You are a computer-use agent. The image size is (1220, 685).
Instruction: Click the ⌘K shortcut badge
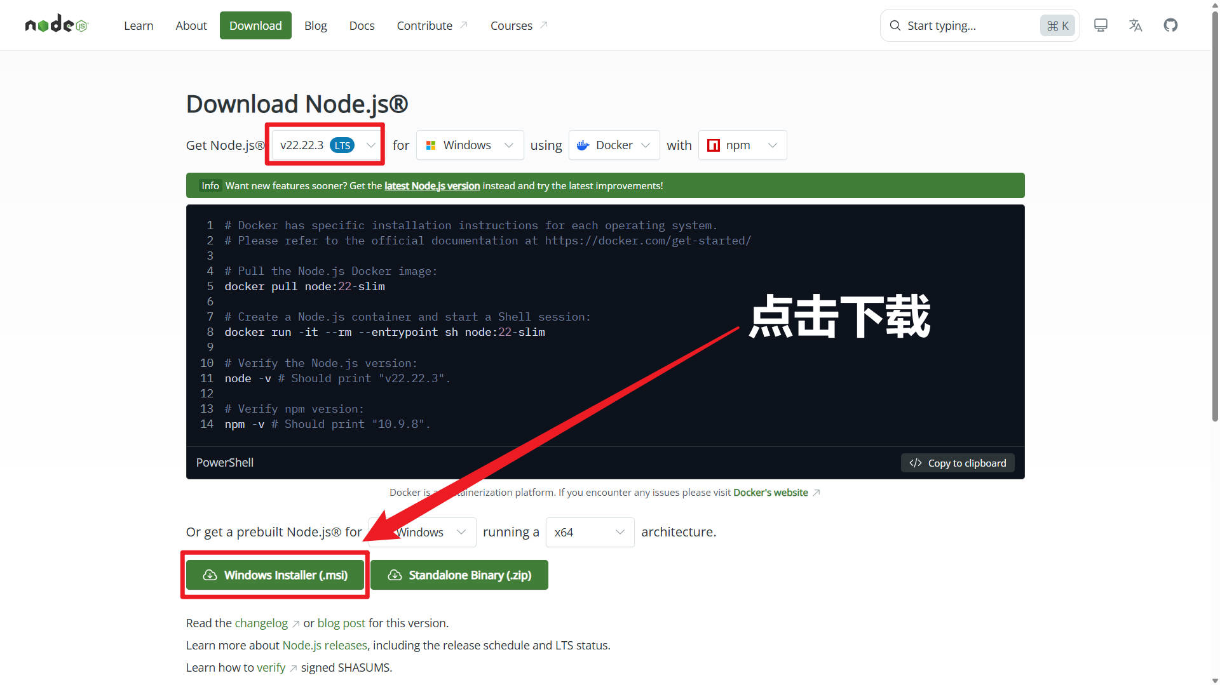[x=1057, y=25]
